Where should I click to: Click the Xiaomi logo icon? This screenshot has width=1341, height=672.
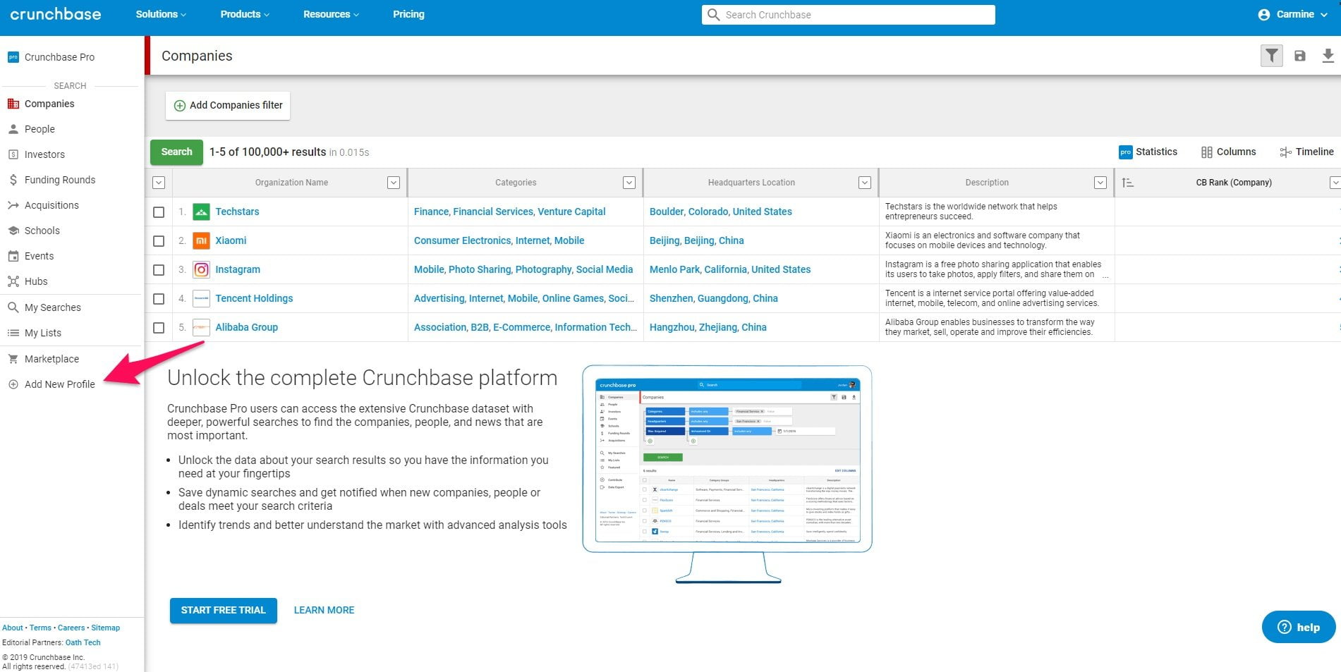click(x=201, y=240)
